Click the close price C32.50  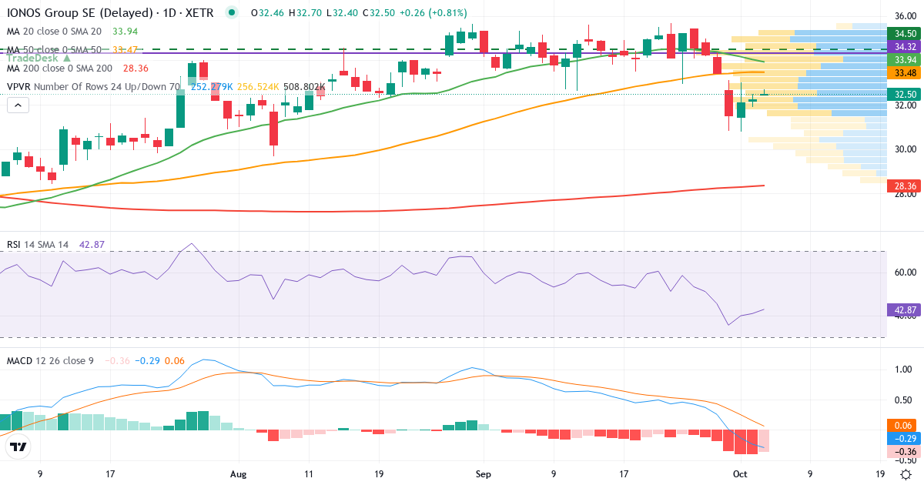[x=380, y=13]
